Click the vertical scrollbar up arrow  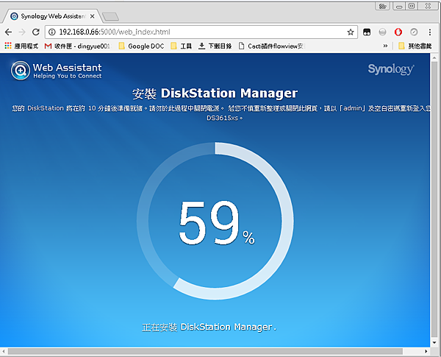434,57
